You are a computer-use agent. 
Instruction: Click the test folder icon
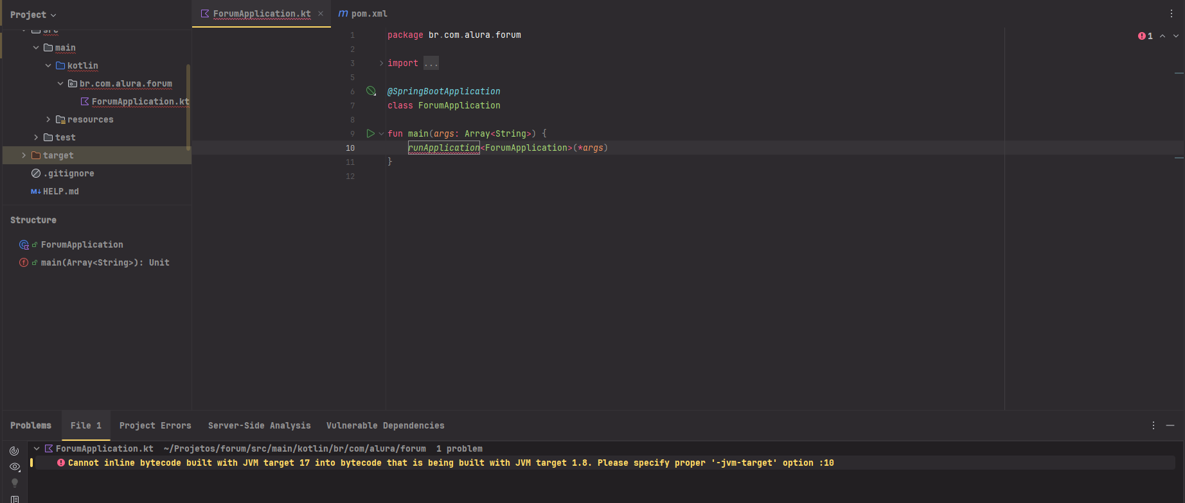tap(48, 137)
